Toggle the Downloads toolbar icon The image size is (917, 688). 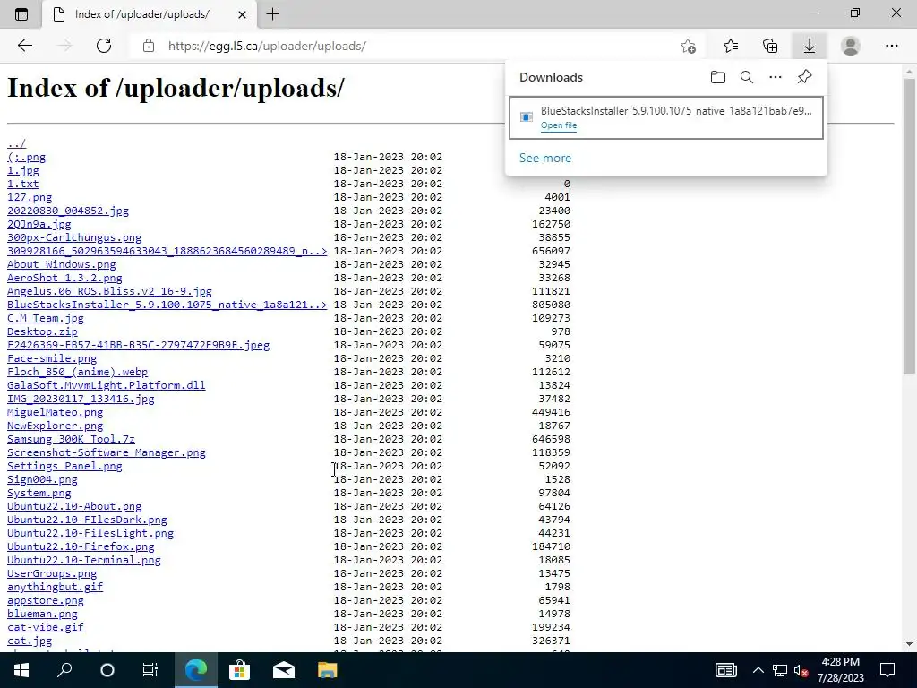pos(810,46)
